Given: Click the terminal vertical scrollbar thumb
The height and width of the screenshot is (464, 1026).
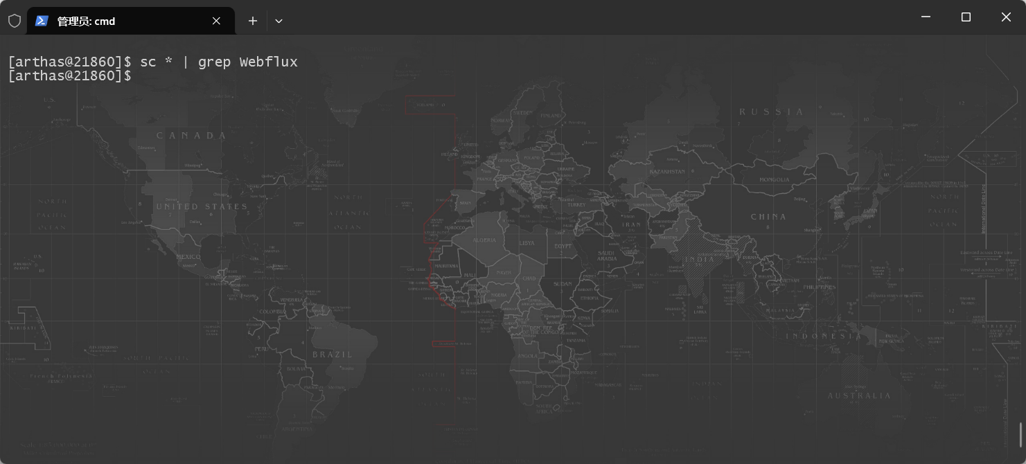Looking at the screenshot, I should coord(1021,435).
